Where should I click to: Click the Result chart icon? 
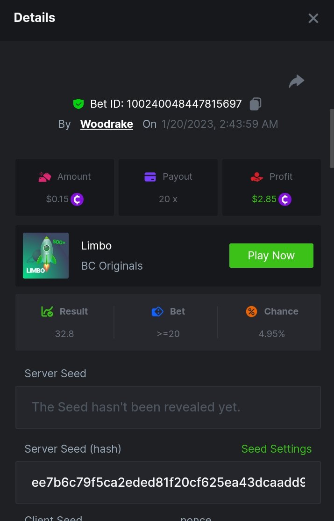(47, 311)
